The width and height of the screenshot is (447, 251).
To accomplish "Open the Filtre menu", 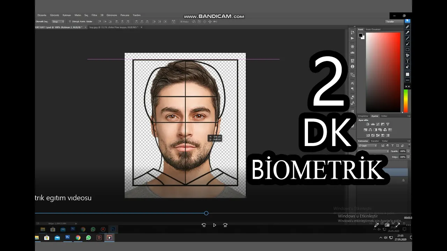I will click(x=94, y=15).
